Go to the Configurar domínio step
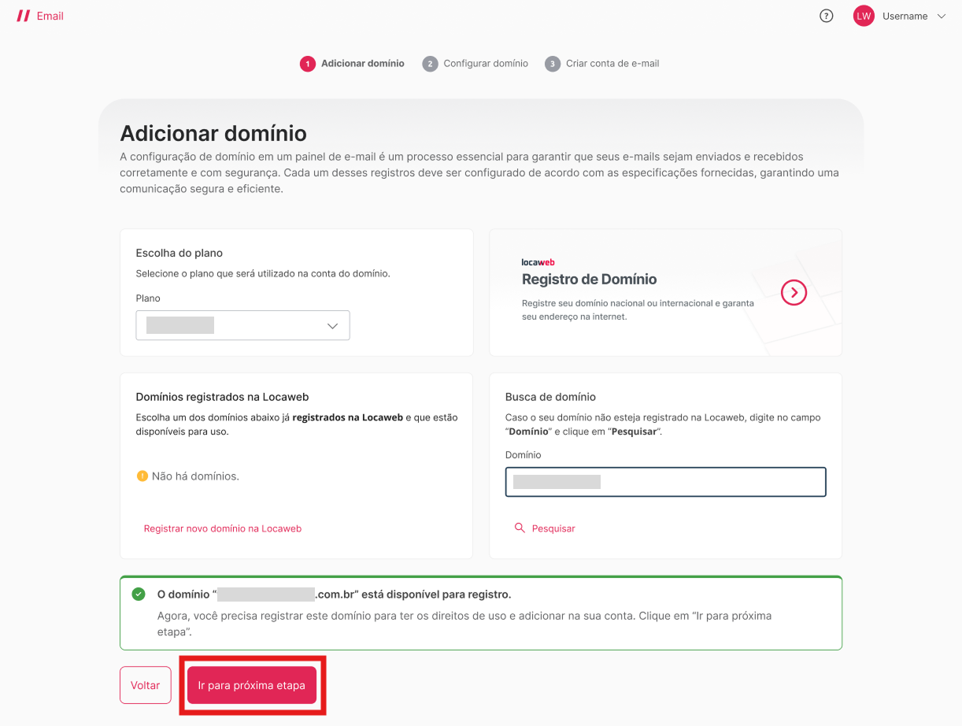This screenshot has width=962, height=726. (x=485, y=64)
